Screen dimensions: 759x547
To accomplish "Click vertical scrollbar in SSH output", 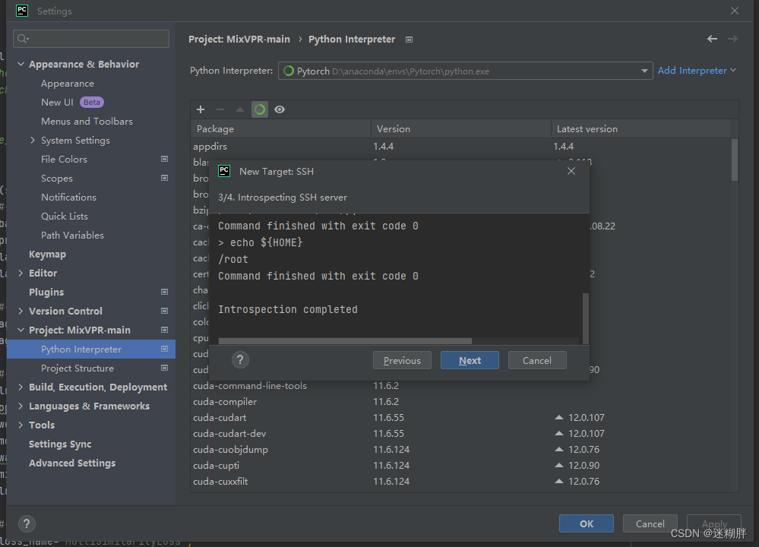I will pos(585,318).
